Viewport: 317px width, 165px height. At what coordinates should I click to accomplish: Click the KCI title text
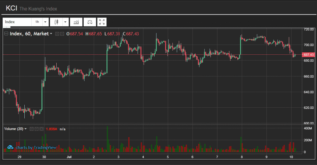(11, 8)
